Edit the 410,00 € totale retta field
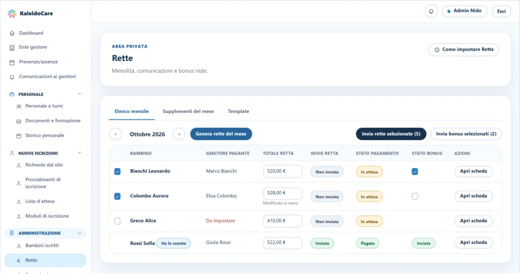 283,221
